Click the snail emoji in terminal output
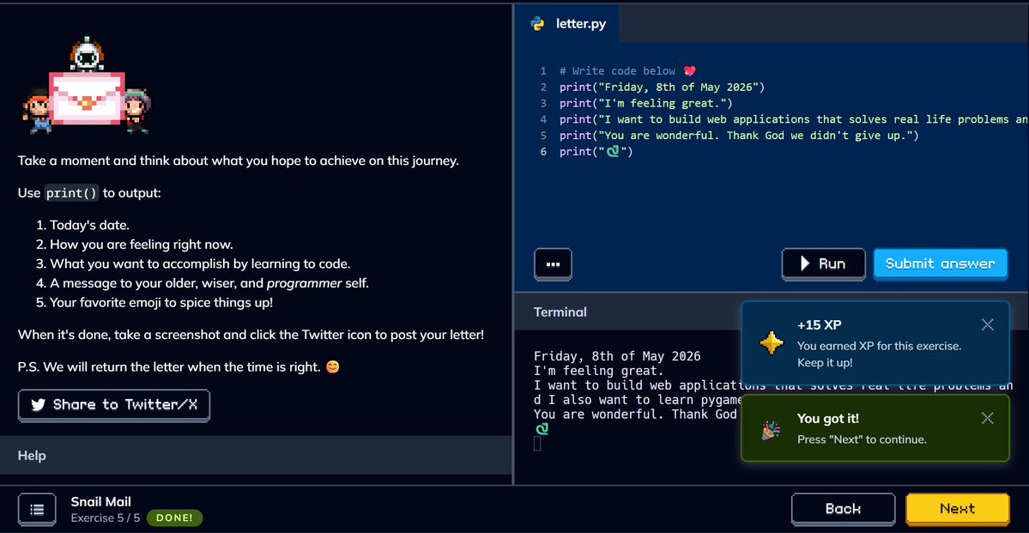Screen dimensions: 1029x533 click(x=542, y=428)
